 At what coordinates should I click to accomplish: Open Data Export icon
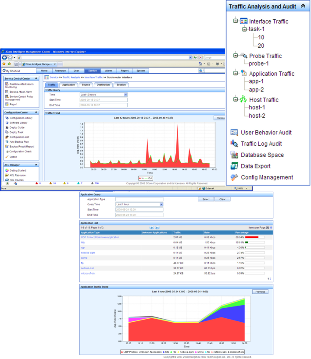click(x=234, y=166)
